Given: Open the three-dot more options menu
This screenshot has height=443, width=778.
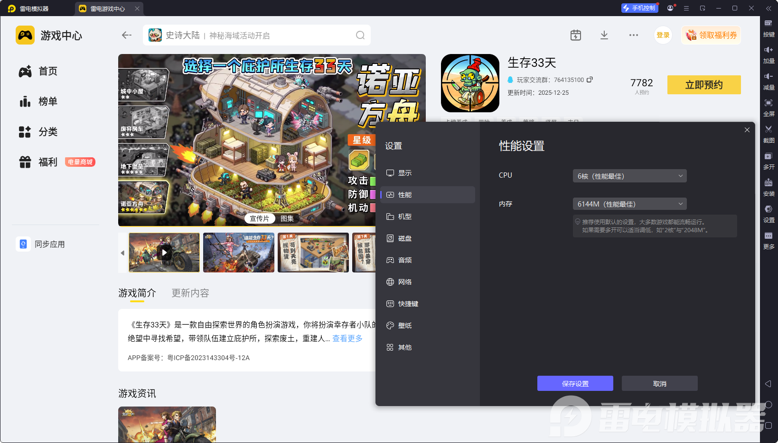Looking at the screenshot, I should [x=634, y=35].
